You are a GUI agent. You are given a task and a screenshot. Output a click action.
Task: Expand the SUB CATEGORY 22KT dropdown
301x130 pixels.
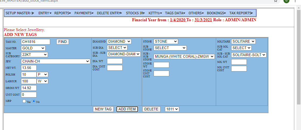tap(34, 55)
